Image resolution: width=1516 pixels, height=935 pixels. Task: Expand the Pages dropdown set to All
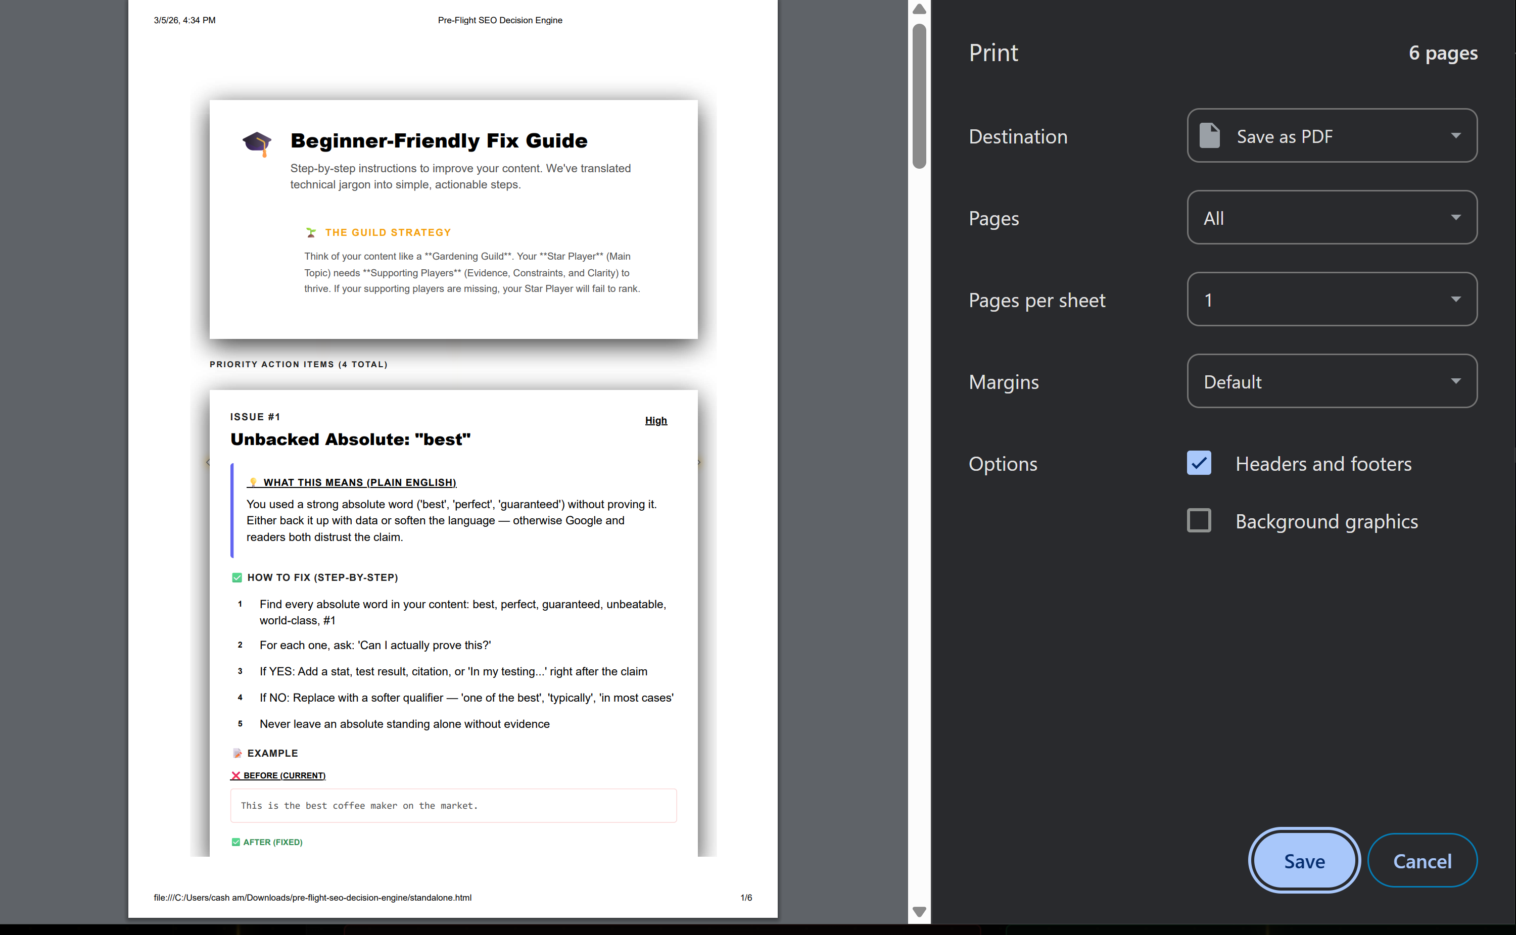click(1332, 218)
